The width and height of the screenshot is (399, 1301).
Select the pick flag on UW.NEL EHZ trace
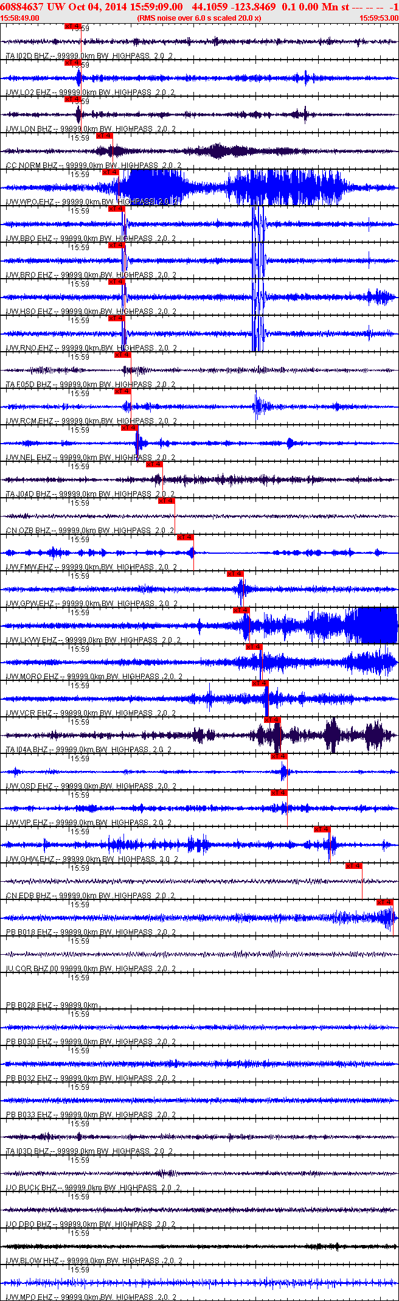pyautogui.click(x=129, y=428)
